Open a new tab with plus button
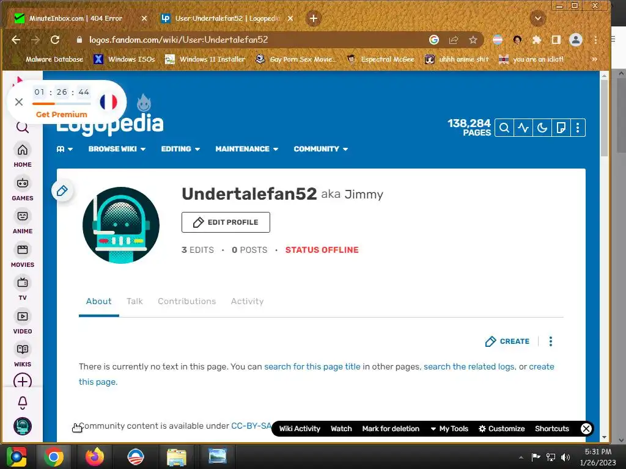This screenshot has height=469, width=626. (x=314, y=18)
